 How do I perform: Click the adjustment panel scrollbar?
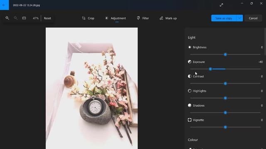click(265, 41)
